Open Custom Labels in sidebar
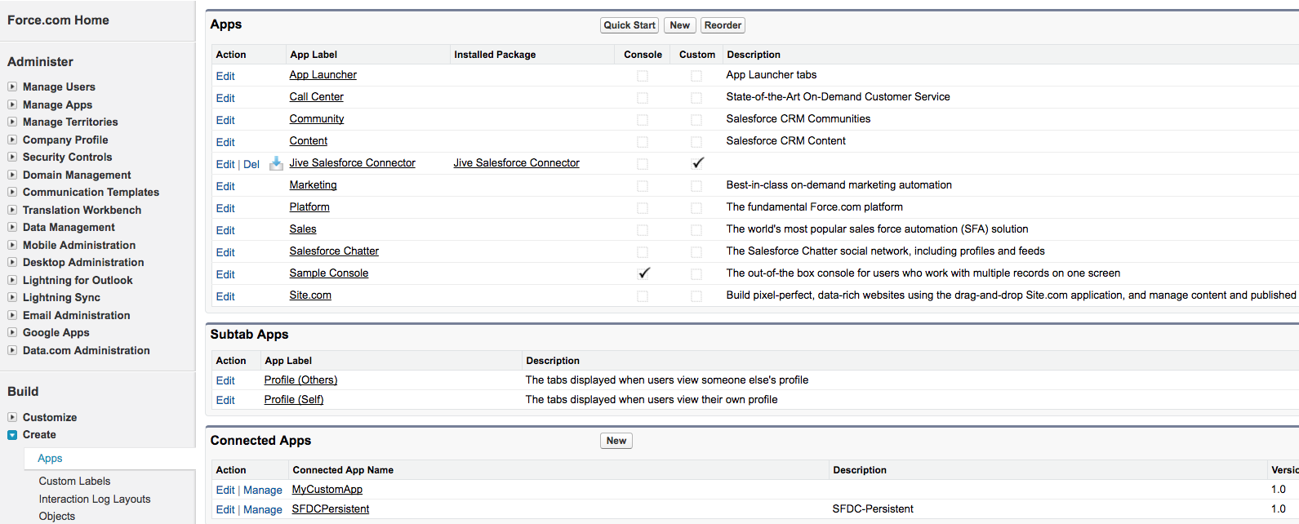 tap(74, 482)
